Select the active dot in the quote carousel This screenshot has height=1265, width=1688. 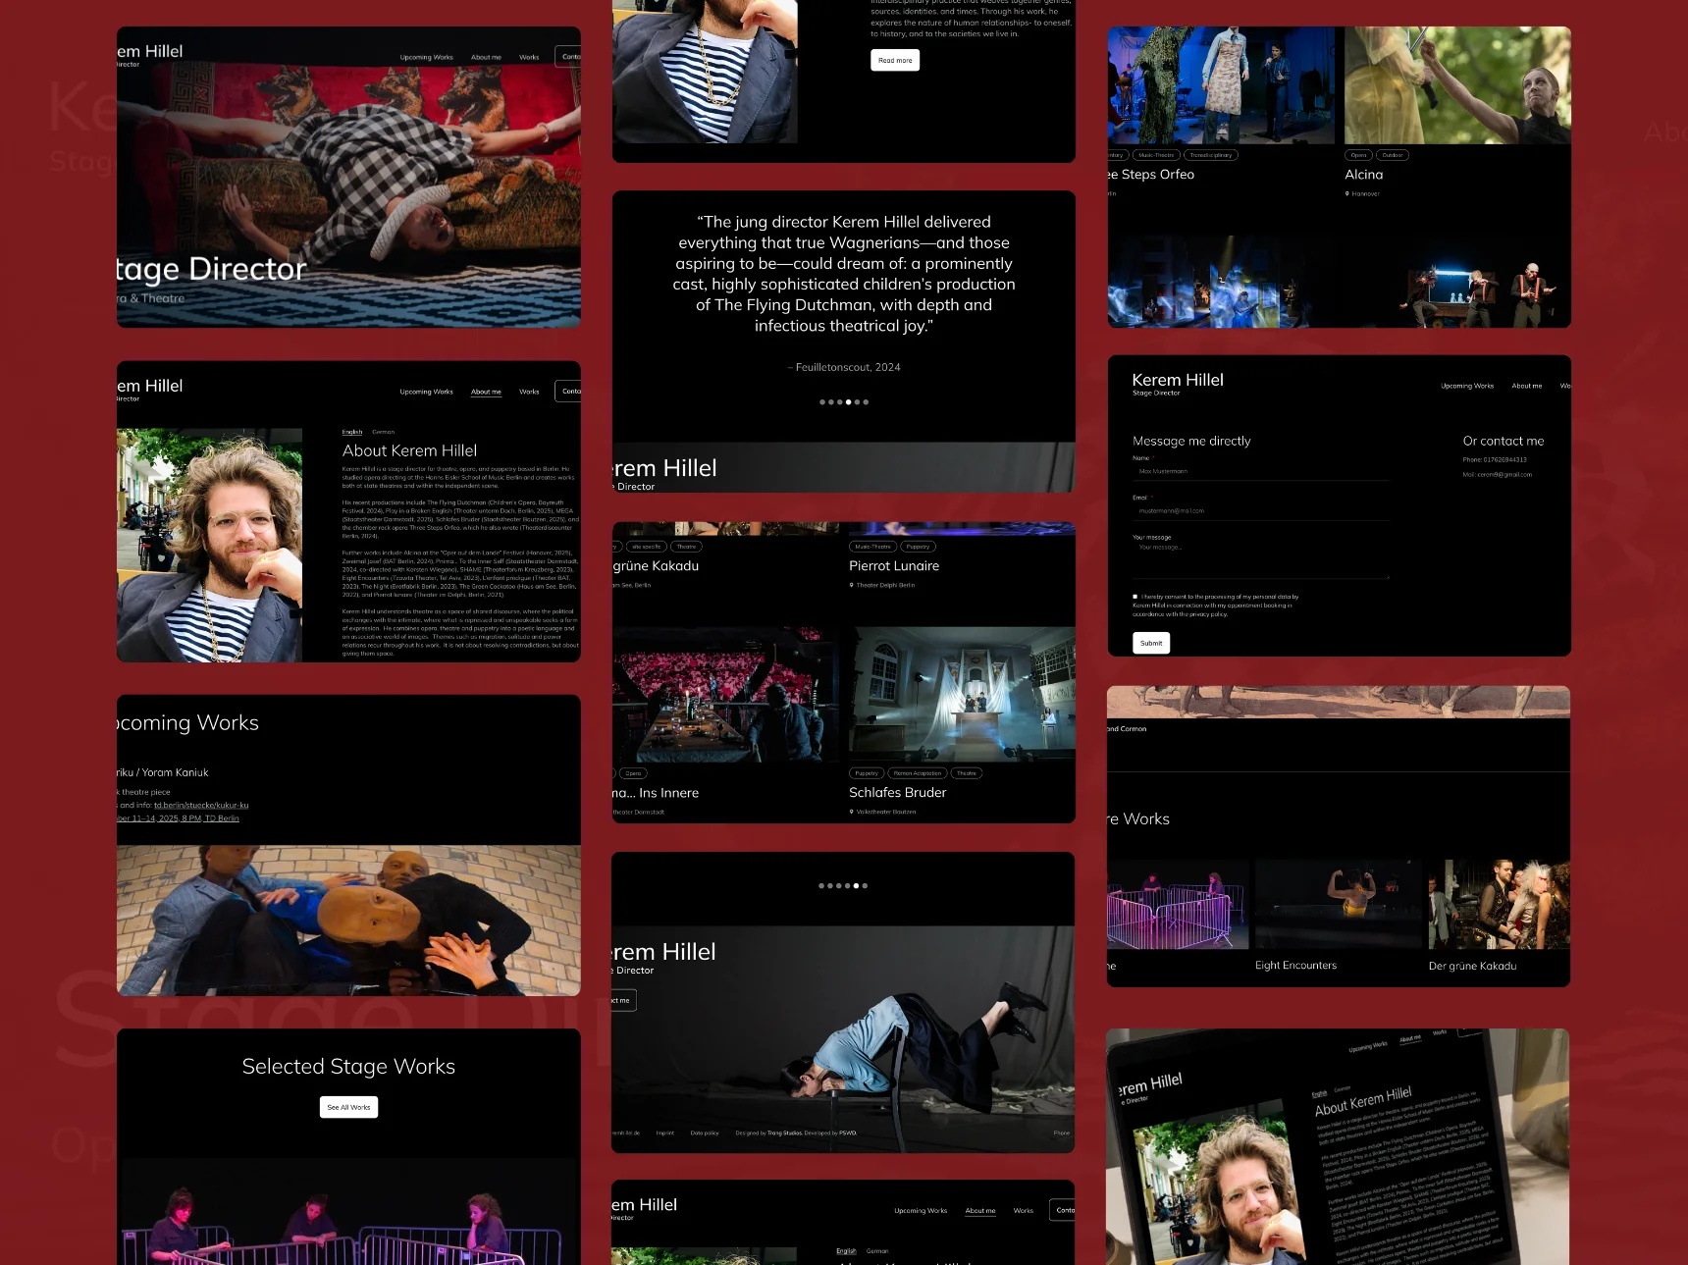click(848, 402)
